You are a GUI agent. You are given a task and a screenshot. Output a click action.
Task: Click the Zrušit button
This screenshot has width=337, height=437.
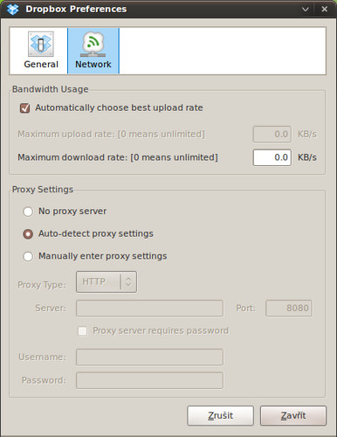pos(221,416)
